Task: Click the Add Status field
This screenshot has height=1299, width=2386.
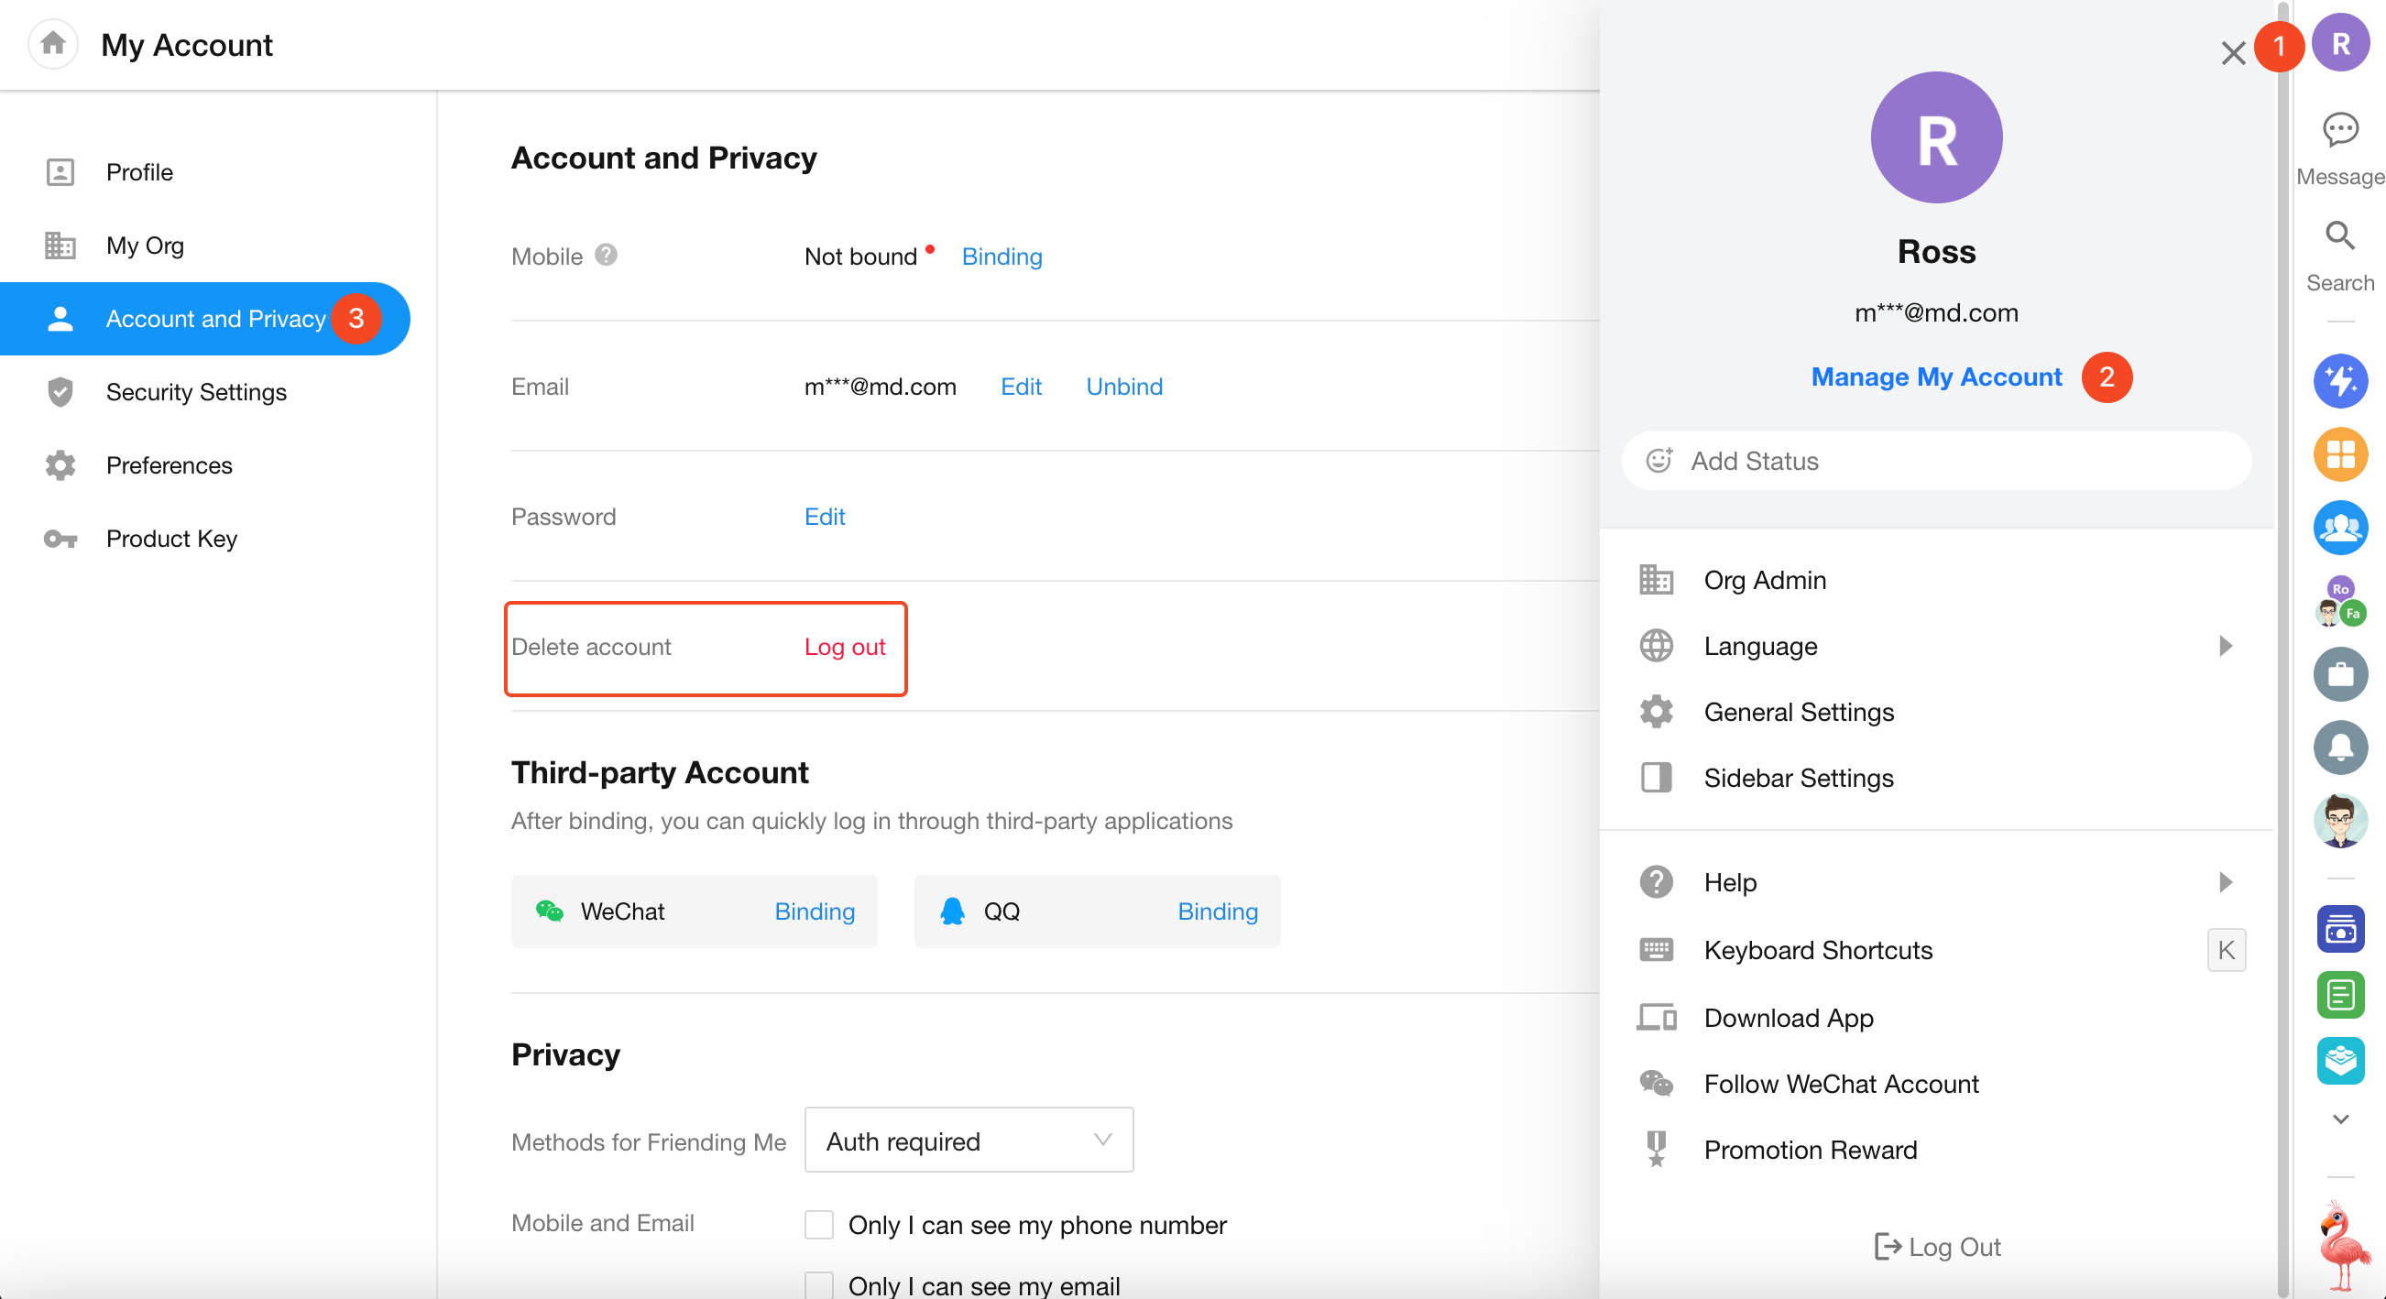Action: [1935, 461]
